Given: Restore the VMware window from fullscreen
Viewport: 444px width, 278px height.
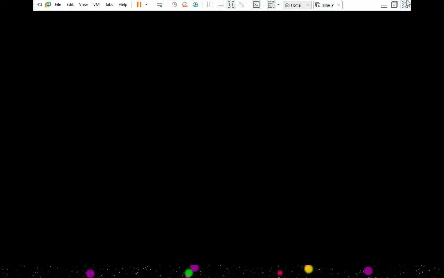Looking at the screenshot, I should pos(394,5).
